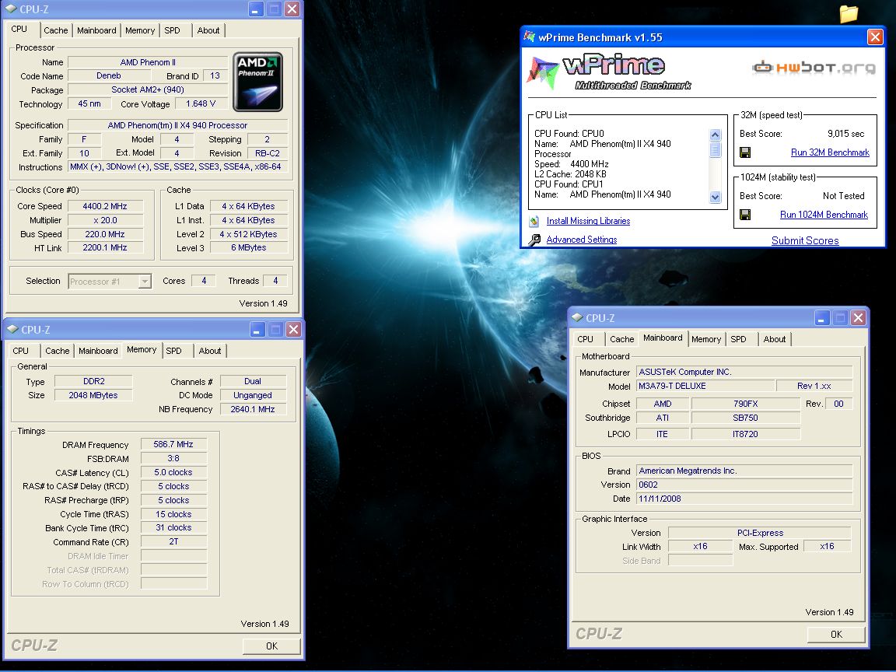Click the Core Voltage 1.648 V field
This screenshot has width=896, height=672.
tap(201, 104)
